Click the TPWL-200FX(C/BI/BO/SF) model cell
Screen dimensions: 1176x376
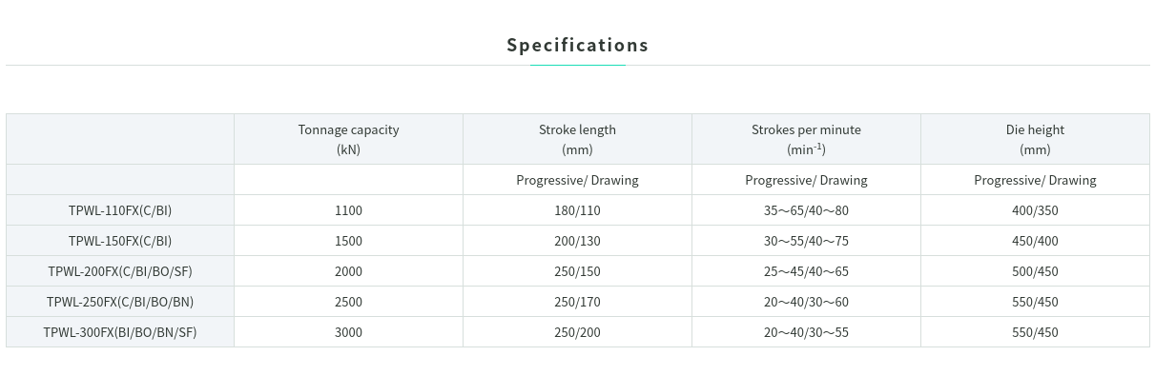point(120,271)
